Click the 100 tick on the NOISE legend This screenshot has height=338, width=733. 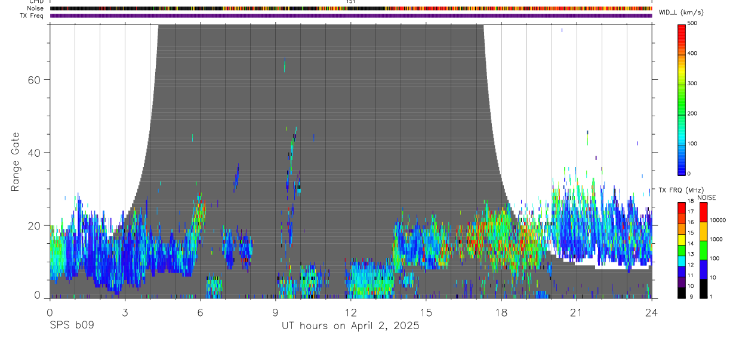715,258
